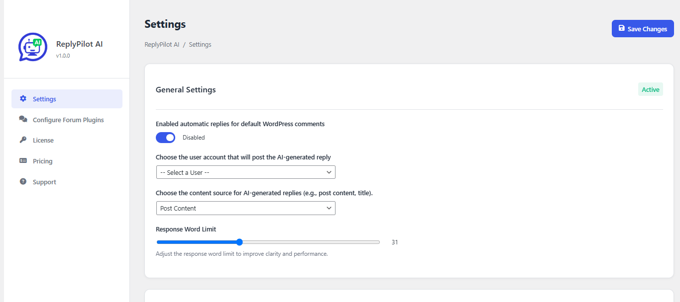Click the License key icon

23,140
